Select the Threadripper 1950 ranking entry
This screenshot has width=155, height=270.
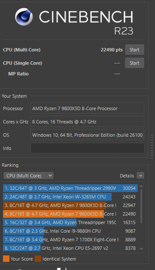70,222
